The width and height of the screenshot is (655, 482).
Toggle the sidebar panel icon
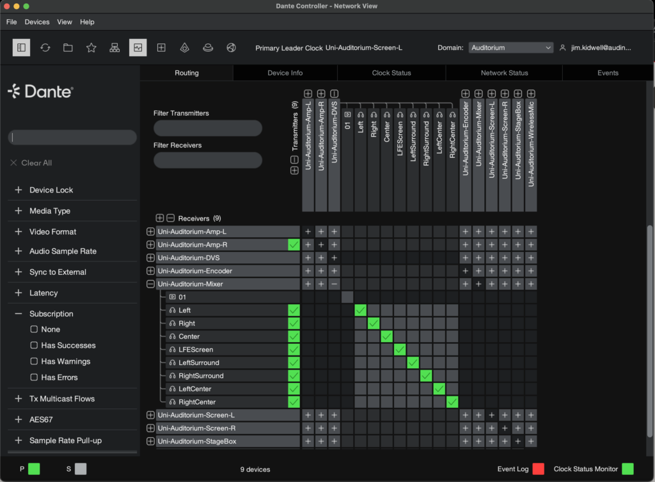[x=21, y=48]
